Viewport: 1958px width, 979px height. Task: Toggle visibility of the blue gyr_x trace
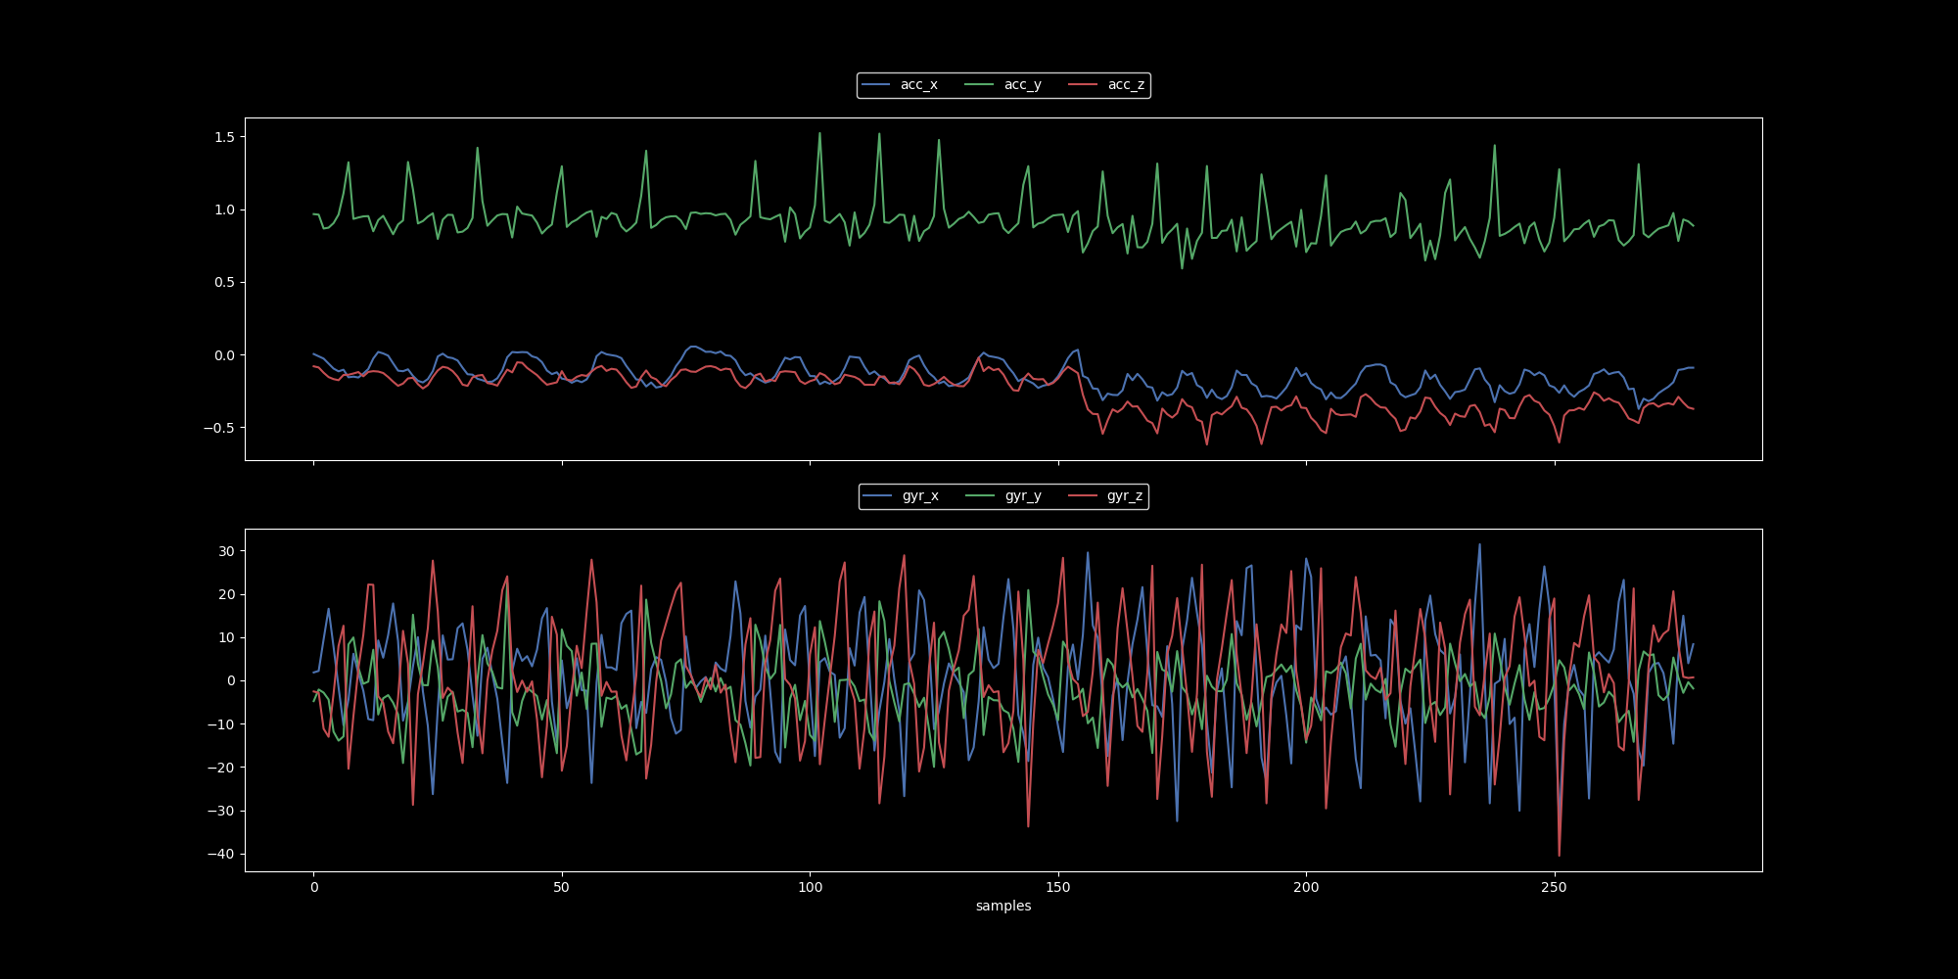[918, 496]
